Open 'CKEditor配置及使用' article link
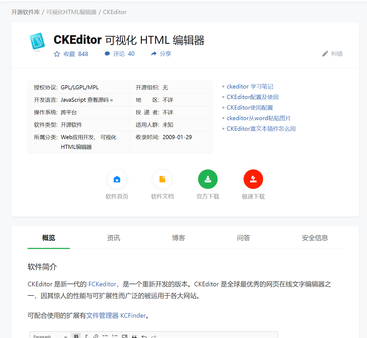Image resolution: width=367 pixels, height=338 pixels. point(253,97)
